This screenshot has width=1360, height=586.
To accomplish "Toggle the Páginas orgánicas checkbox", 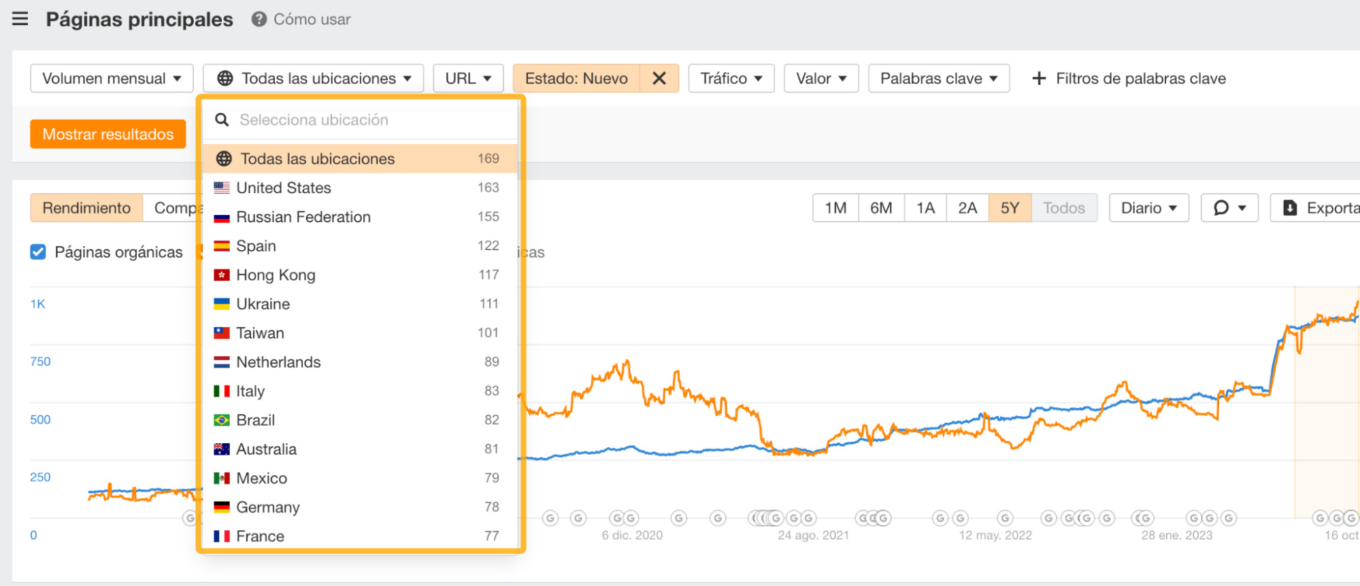I will pos(38,252).
